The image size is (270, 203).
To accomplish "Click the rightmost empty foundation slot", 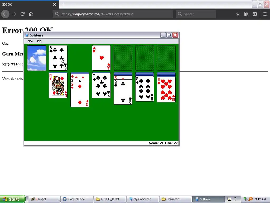I will [166, 58].
